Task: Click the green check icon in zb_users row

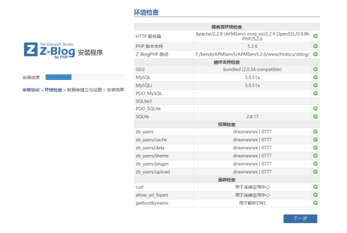Action: (x=315, y=132)
